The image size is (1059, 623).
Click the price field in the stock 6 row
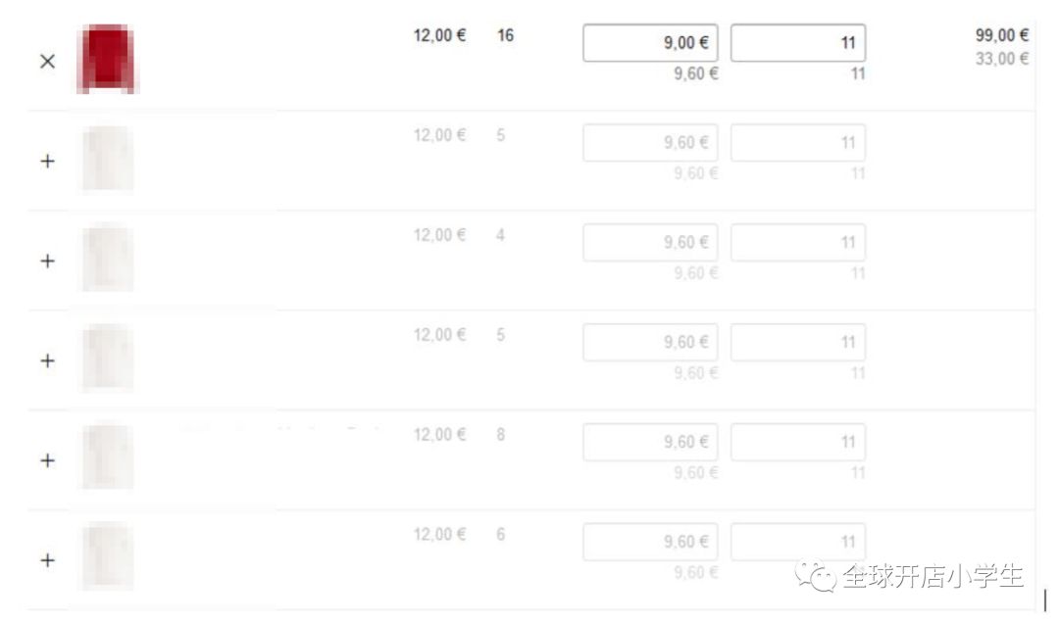650,543
